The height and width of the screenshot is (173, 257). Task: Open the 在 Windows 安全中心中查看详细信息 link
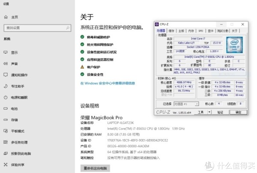(108, 83)
